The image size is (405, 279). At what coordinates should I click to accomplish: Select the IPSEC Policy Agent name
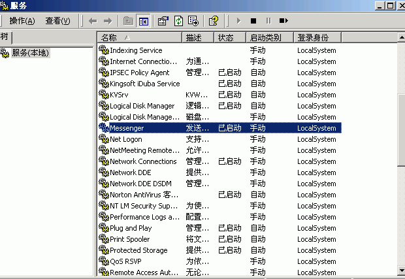point(140,73)
